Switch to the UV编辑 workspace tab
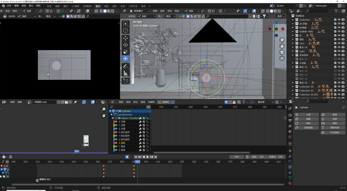The width and height of the screenshot is (347, 191). pyautogui.click(x=75, y=6)
